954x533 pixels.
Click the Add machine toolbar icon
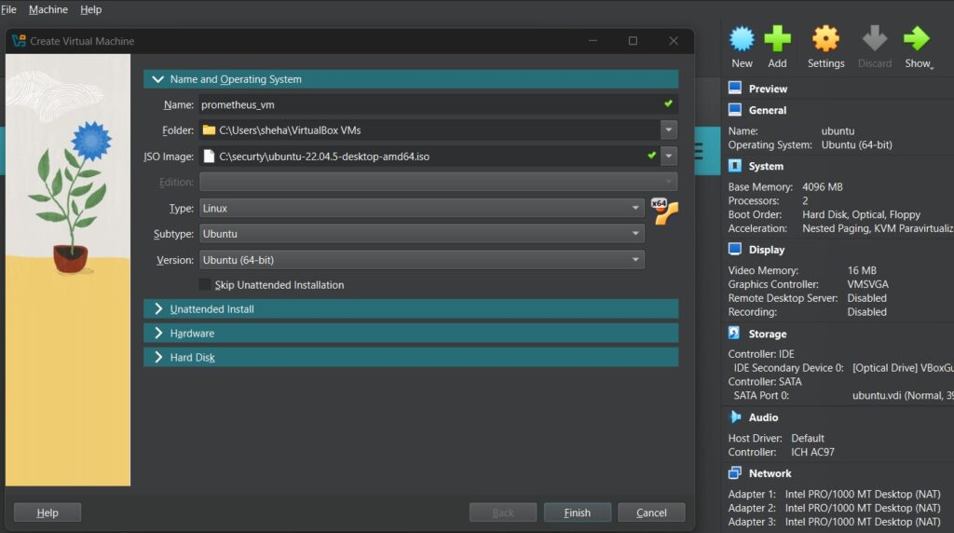pyautogui.click(x=778, y=39)
